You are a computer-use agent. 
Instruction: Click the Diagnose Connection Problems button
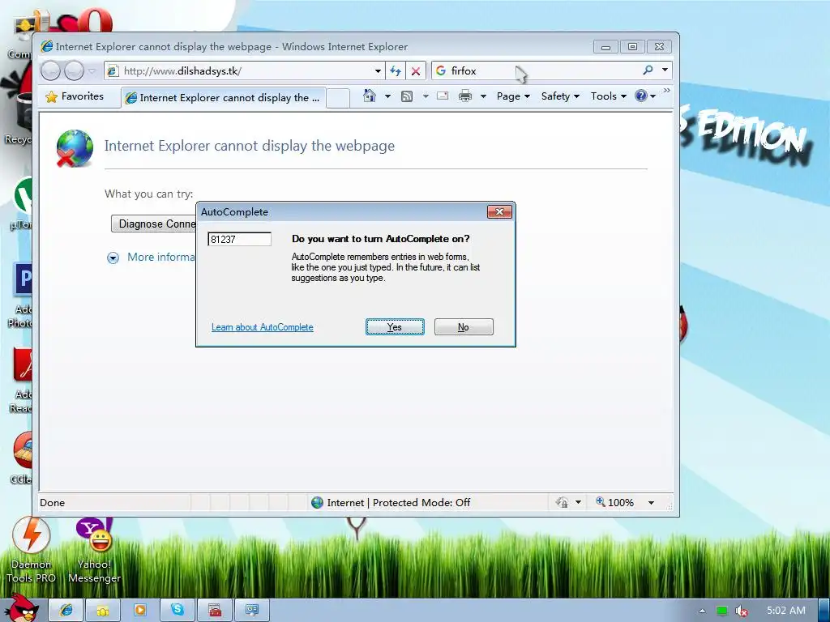pyautogui.click(x=154, y=224)
